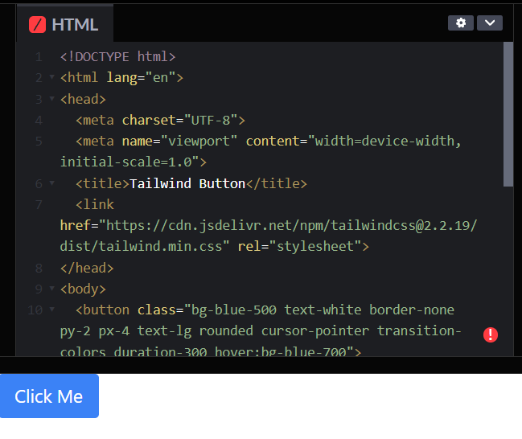Viewport: 522px width, 439px height.
Task: Collapse the body tag fold arrow
Action: point(52,288)
